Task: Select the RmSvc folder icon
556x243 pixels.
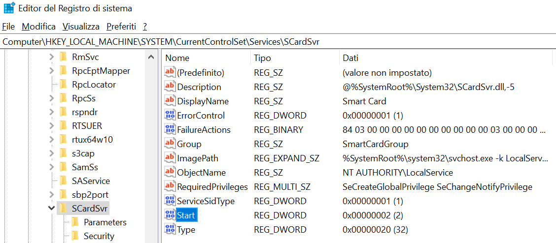Action: [x=63, y=57]
